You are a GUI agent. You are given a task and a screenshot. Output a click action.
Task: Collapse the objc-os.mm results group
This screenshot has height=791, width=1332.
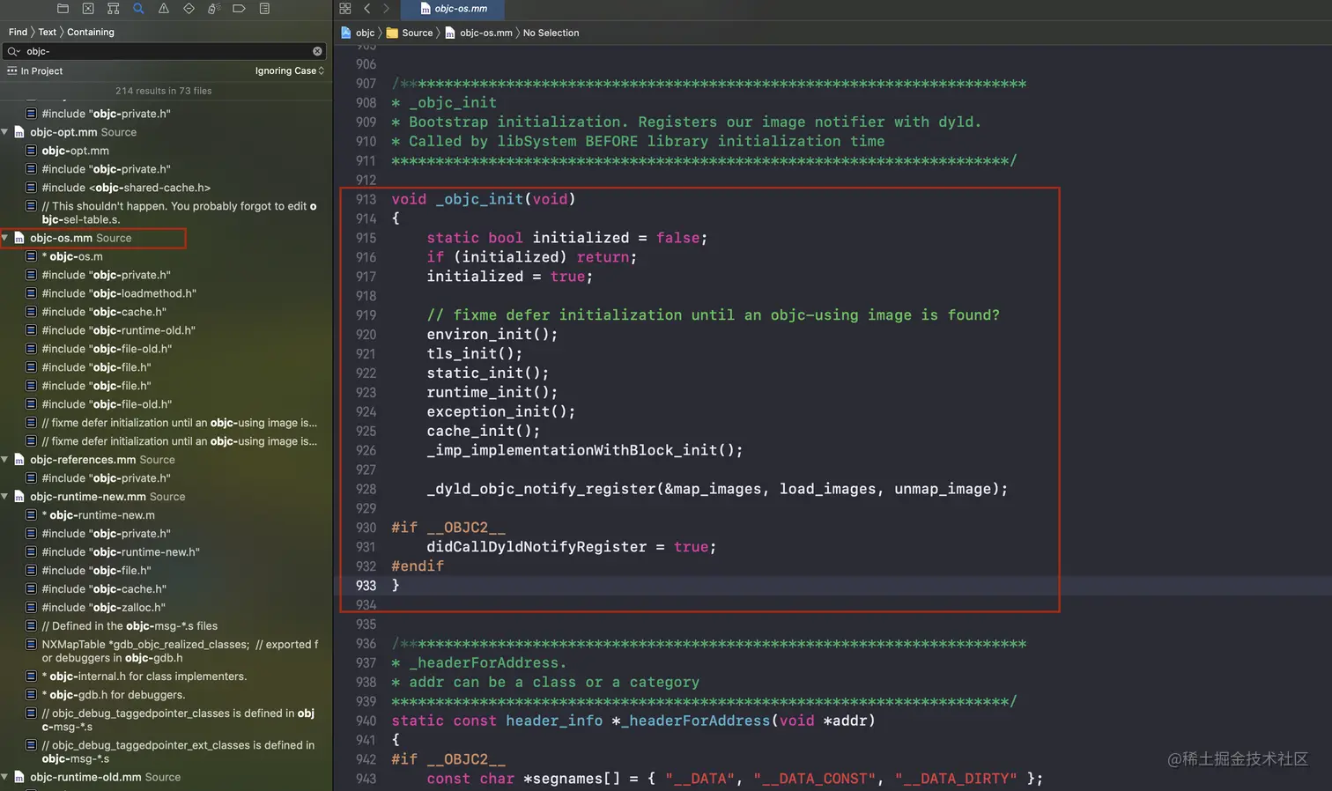[5, 238]
